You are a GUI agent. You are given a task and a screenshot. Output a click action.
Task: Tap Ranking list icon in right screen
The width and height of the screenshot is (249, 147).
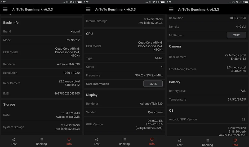pos(207,140)
